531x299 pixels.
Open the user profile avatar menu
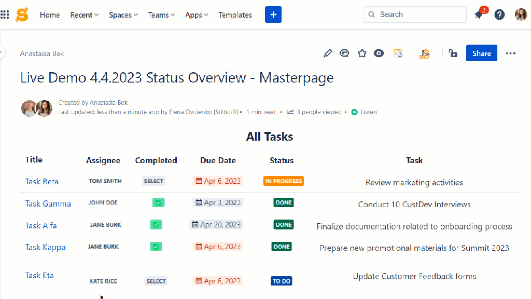521,15
